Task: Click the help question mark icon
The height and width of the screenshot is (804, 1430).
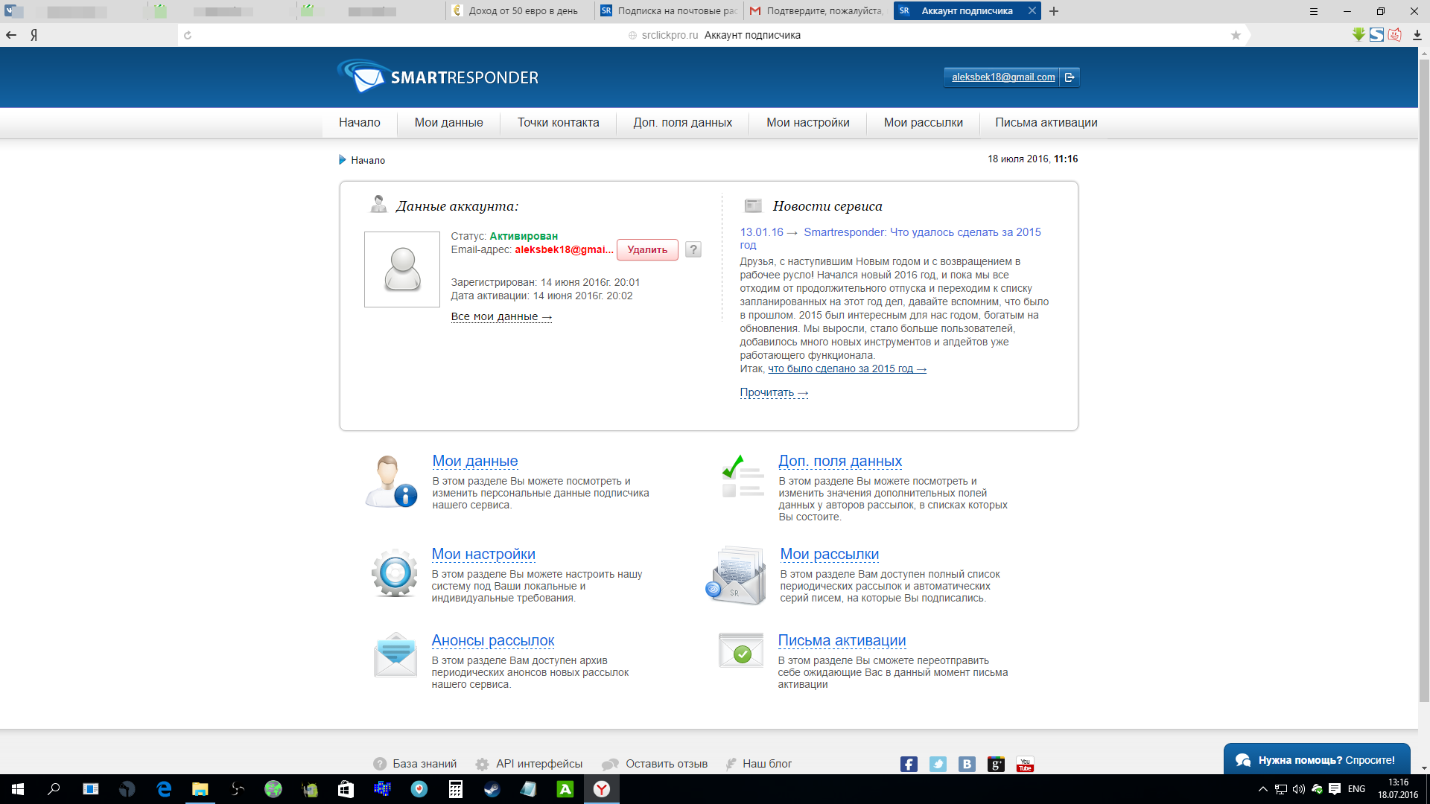Action: point(693,249)
